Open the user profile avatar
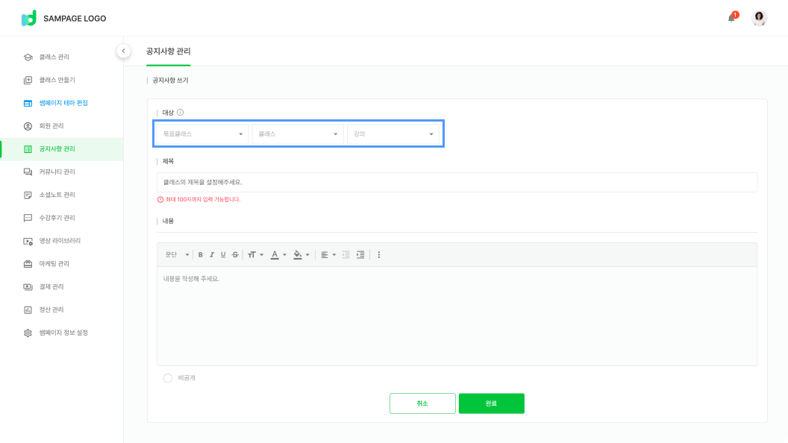This screenshot has width=788, height=443. click(x=759, y=18)
